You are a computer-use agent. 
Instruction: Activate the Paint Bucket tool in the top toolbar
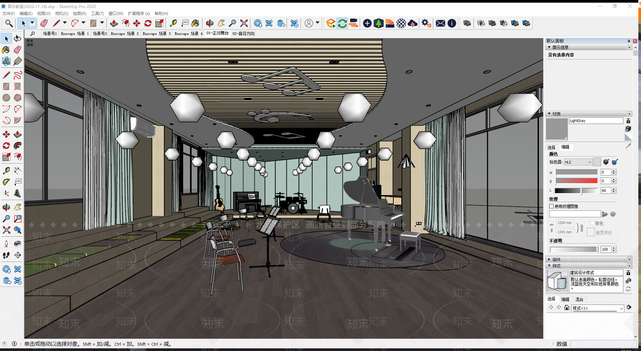click(x=195, y=23)
